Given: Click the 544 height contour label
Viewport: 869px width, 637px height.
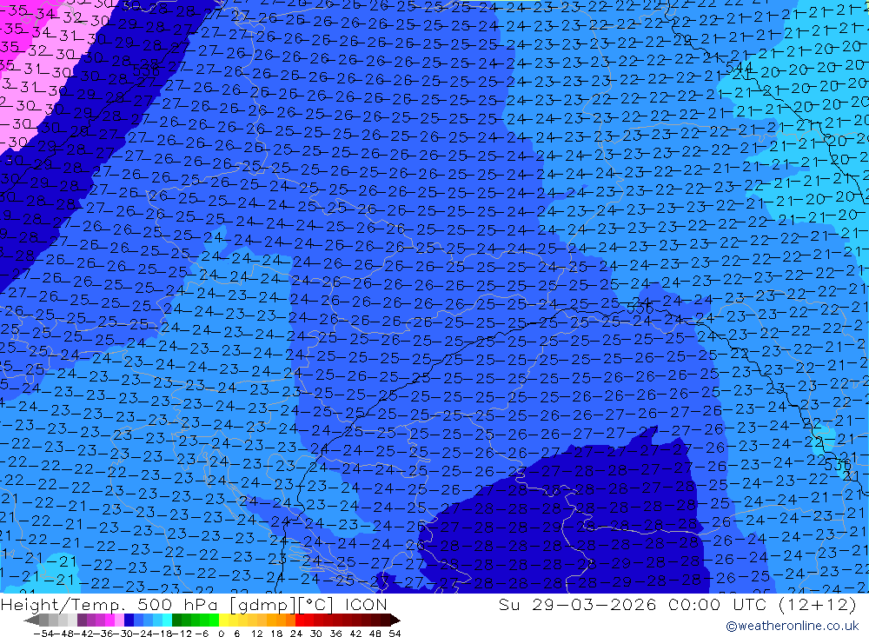Looking at the screenshot, I should coord(739,68).
